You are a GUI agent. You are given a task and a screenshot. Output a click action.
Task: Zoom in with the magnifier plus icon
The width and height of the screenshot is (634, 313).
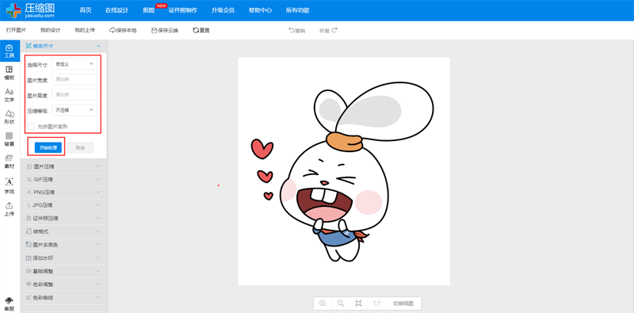click(x=323, y=303)
